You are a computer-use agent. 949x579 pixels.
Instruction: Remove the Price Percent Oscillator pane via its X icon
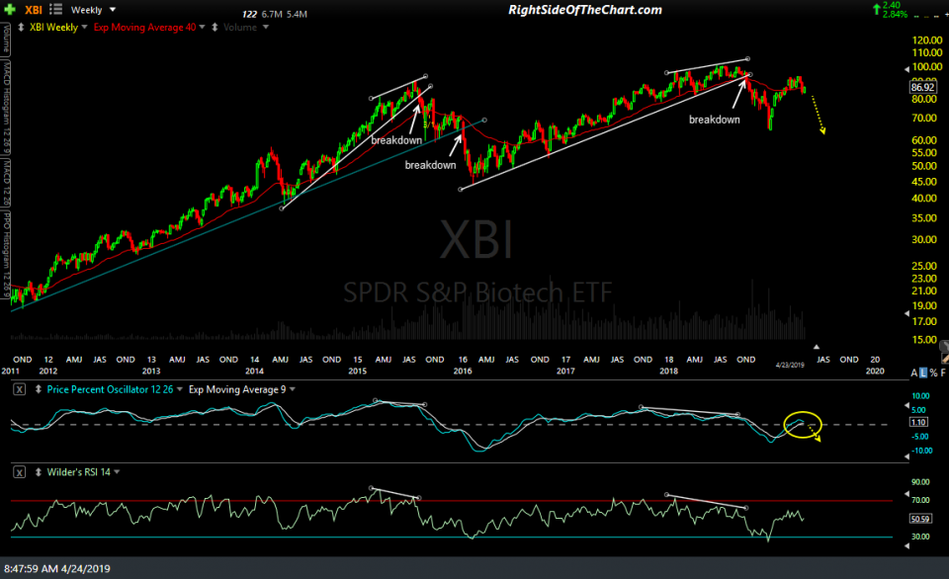19,389
